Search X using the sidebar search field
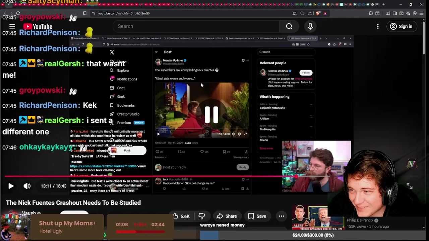The width and height of the screenshot is (429, 241). [286, 52]
